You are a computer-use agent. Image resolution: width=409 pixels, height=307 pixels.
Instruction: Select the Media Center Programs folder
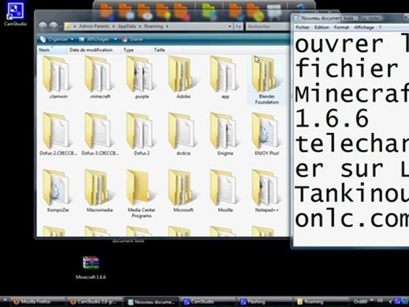click(x=141, y=194)
